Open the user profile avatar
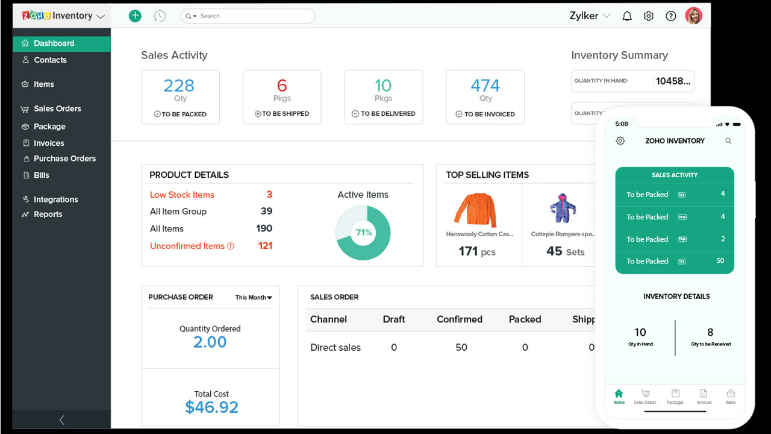The width and height of the screenshot is (771, 434). (x=693, y=16)
